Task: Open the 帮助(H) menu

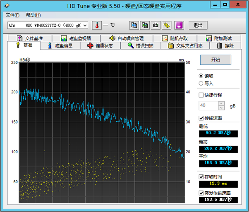Action: [34, 15]
